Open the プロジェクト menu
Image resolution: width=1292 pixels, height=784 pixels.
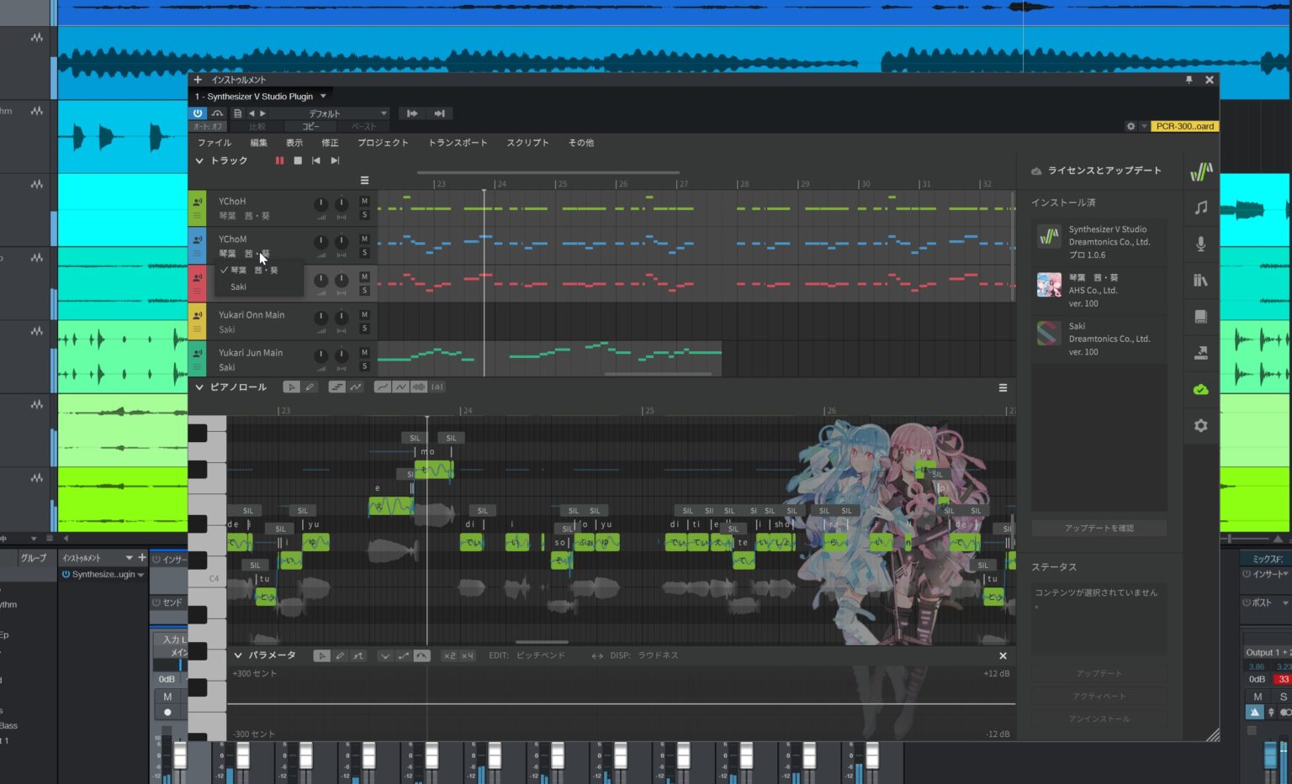pyautogui.click(x=383, y=142)
